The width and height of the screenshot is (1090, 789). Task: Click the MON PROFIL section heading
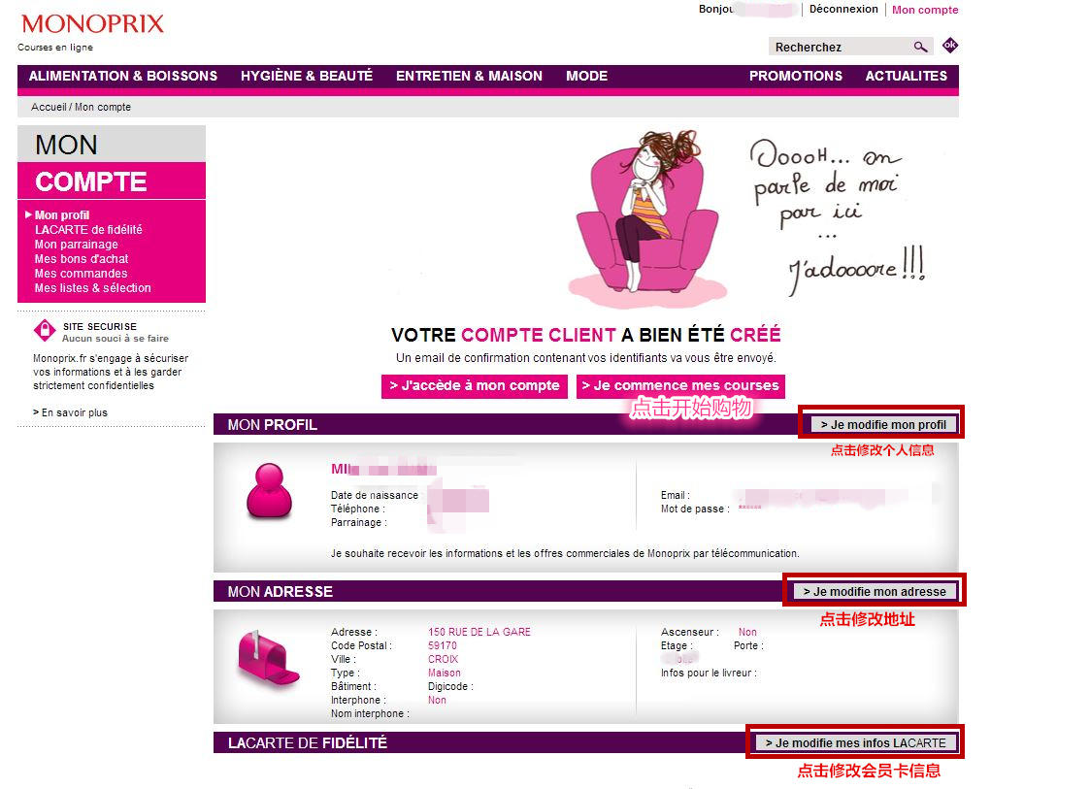272,425
